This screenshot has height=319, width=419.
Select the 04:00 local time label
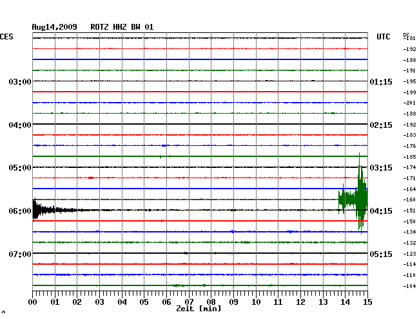20,125
